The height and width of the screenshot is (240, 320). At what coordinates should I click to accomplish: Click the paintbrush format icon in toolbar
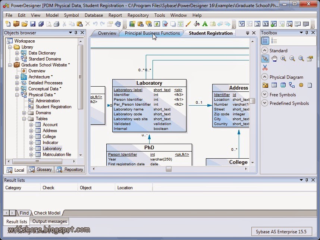tap(188, 24)
